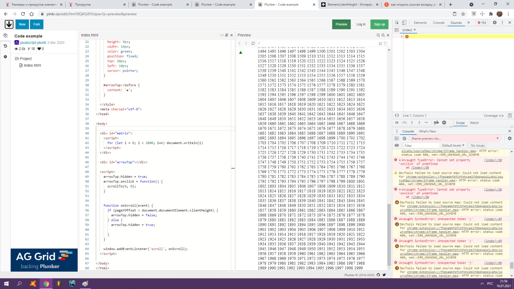The width and height of the screenshot is (514, 289).
Task: Click the Plunker home logo icon
Action: (x=9, y=24)
